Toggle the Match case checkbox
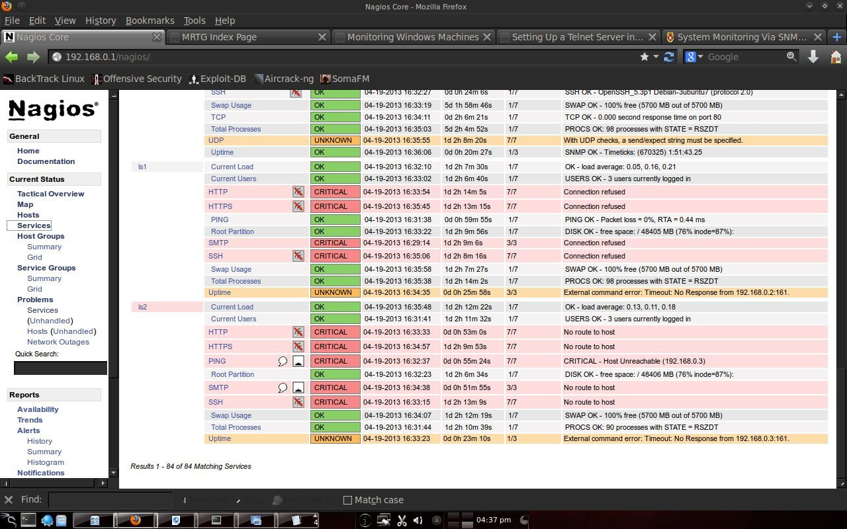847x529 pixels. click(347, 500)
